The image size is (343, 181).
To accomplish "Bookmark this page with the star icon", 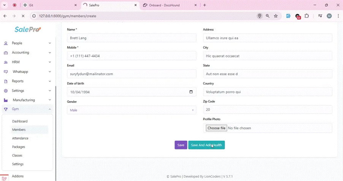I will 276,16.
